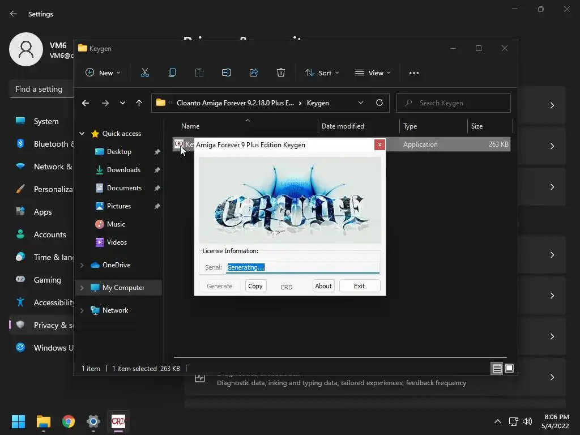580x435 pixels.
Task: Click the Share icon in Explorer toolbar
Action: (x=254, y=73)
